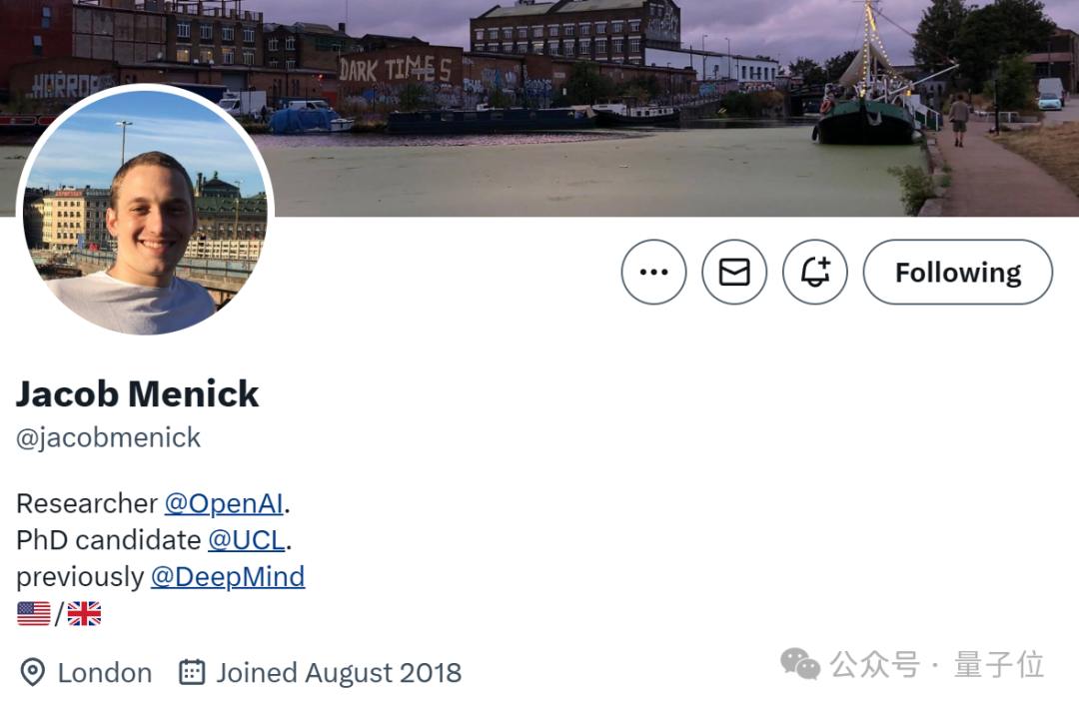1079x707 pixels.
Task: Click the UK flag emoji
Action: [84, 613]
